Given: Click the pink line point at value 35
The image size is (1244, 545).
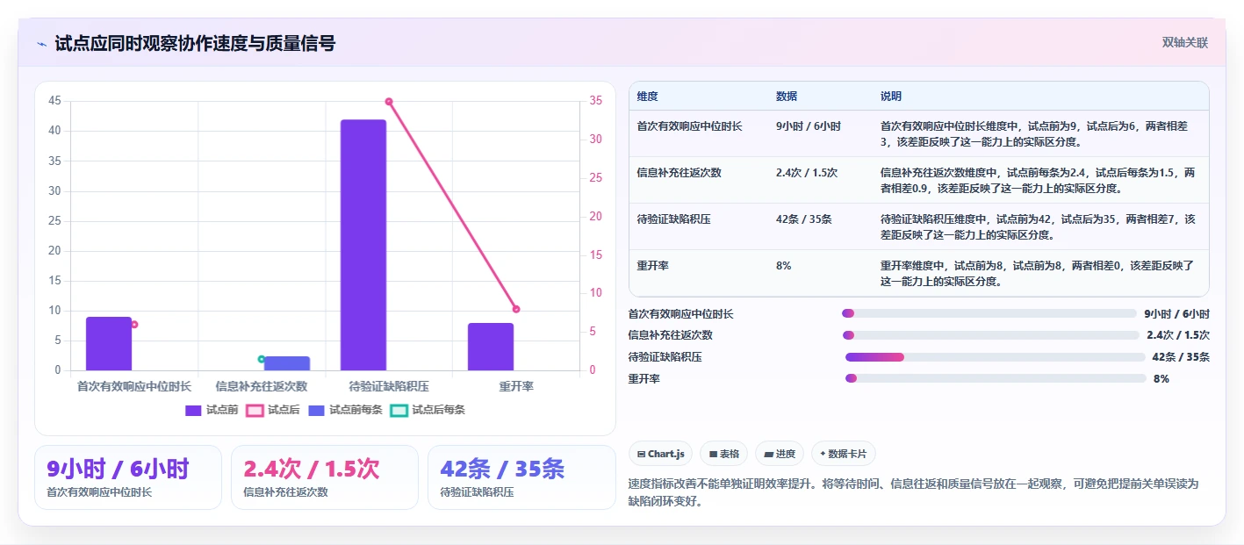Looking at the screenshot, I should pos(389,102).
